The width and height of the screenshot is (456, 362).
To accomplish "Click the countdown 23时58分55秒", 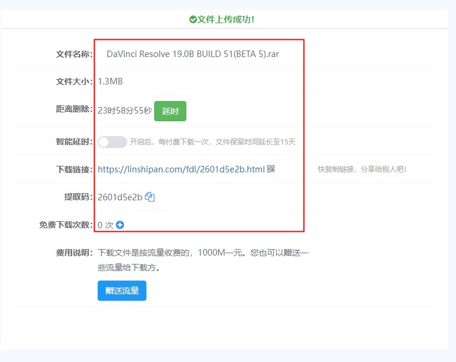I will [x=125, y=111].
